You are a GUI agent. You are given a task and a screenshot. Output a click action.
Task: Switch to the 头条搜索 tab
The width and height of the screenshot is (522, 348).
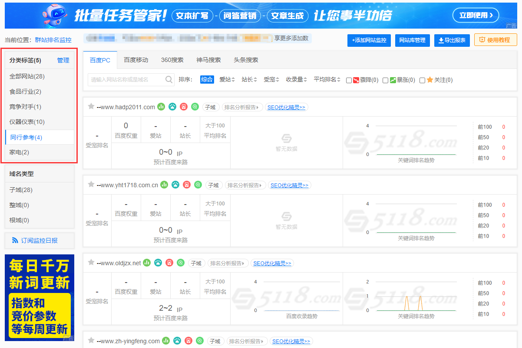point(246,60)
